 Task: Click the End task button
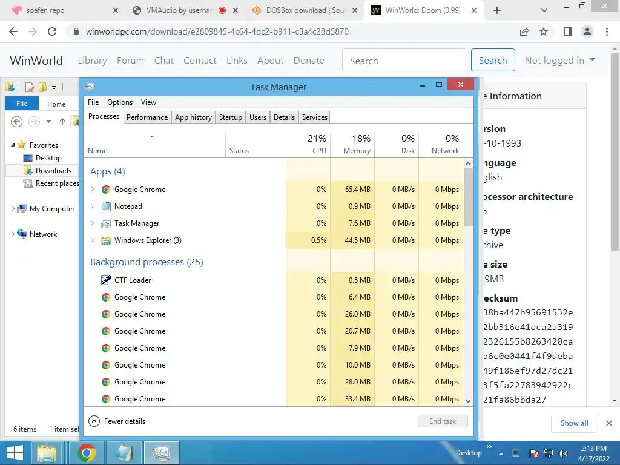[x=443, y=421]
